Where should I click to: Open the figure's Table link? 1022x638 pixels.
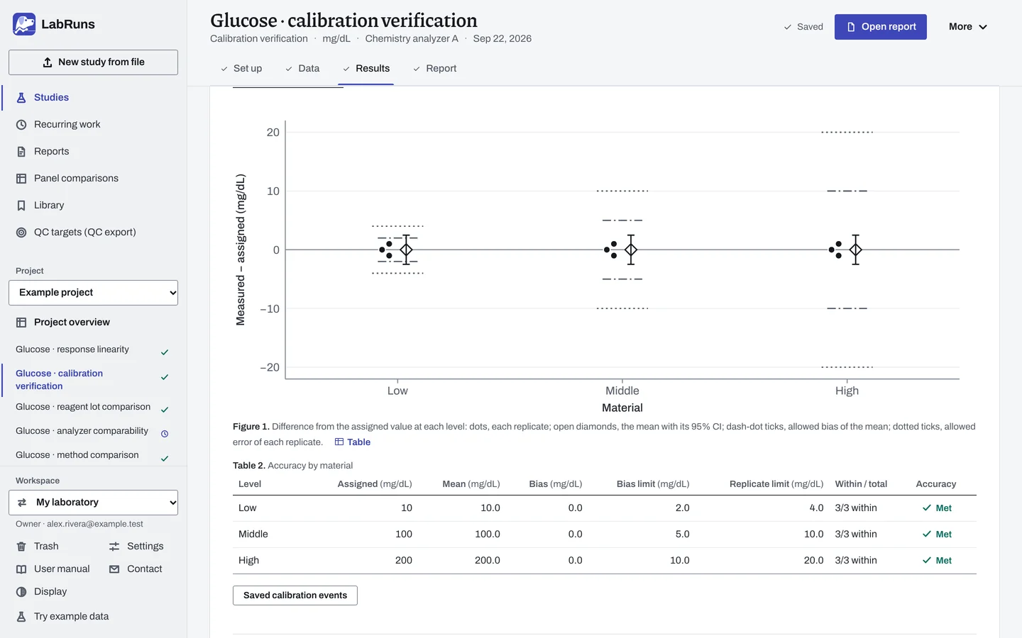(x=353, y=442)
